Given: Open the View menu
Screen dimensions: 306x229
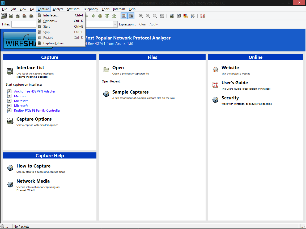Looking at the screenshot, I should [x=23, y=9].
